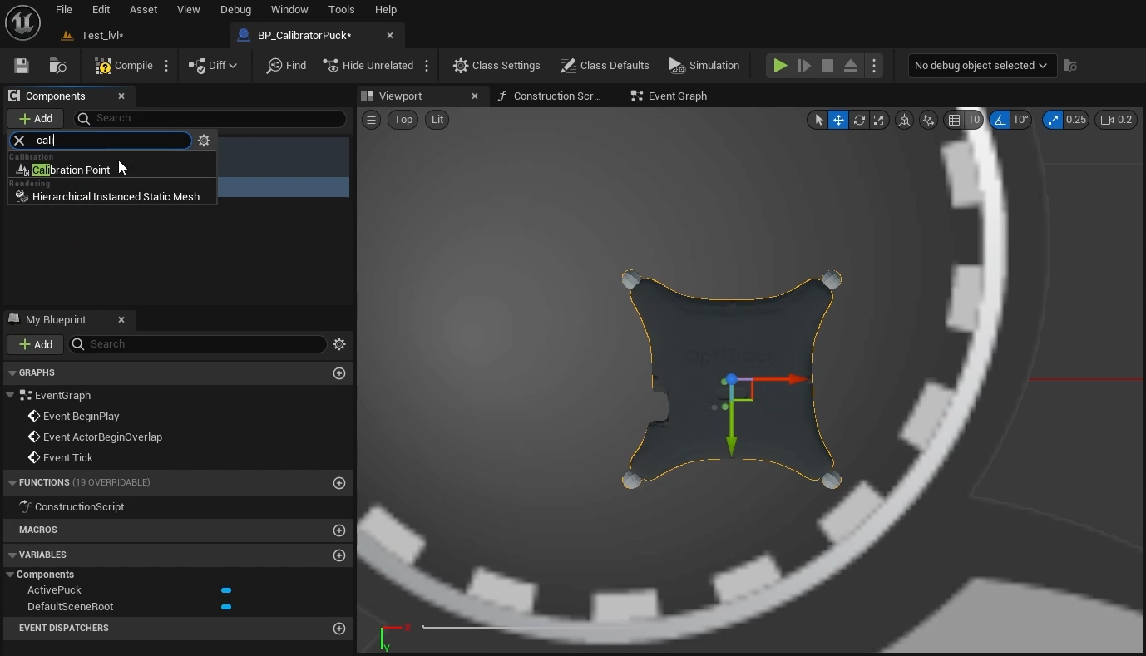Image resolution: width=1146 pixels, height=656 pixels.
Task: Click the Save blueprint icon
Action: (22, 66)
